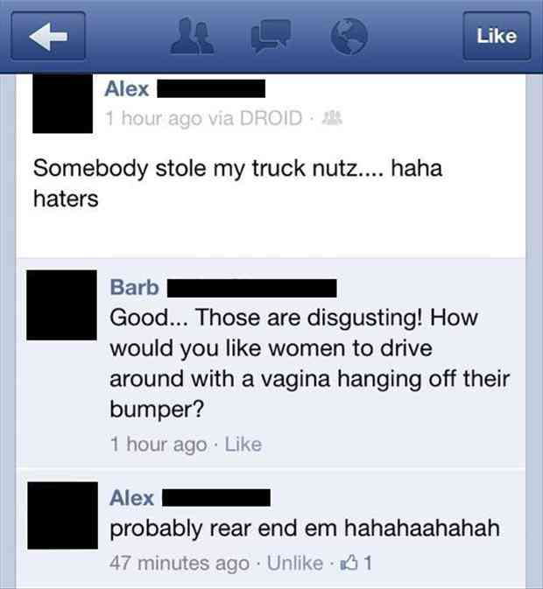Tap the post text about truck nutz
This screenshot has width=543, height=589.
point(237,183)
